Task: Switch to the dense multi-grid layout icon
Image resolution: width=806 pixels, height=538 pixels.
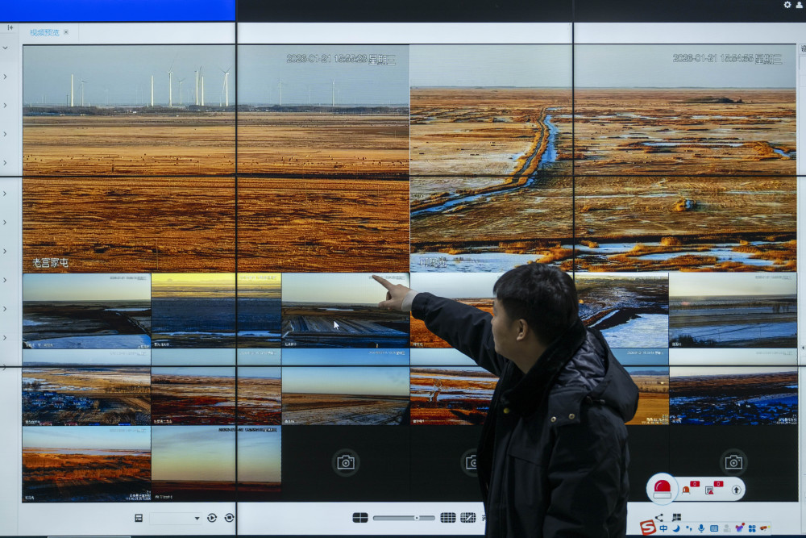Action: (x=448, y=518)
